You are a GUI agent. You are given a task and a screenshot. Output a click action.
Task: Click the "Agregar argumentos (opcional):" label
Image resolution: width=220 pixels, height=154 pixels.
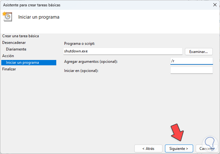90,62
